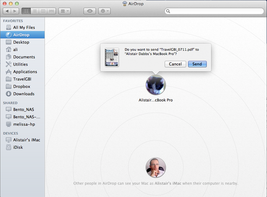Viewport: 267px width, 197px height.
Task: Open the ali home folder
Action: click(x=22, y=50)
